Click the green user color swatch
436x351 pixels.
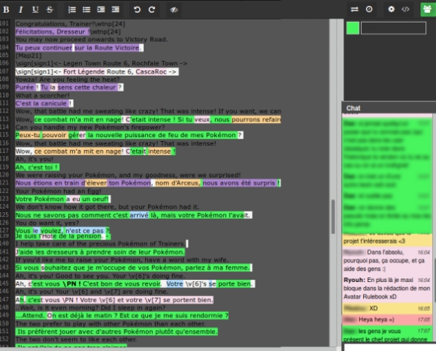click(x=353, y=28)
